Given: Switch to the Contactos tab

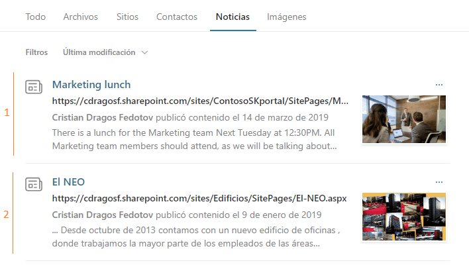Looking at the screenshot, I should [x=177, y=17].
